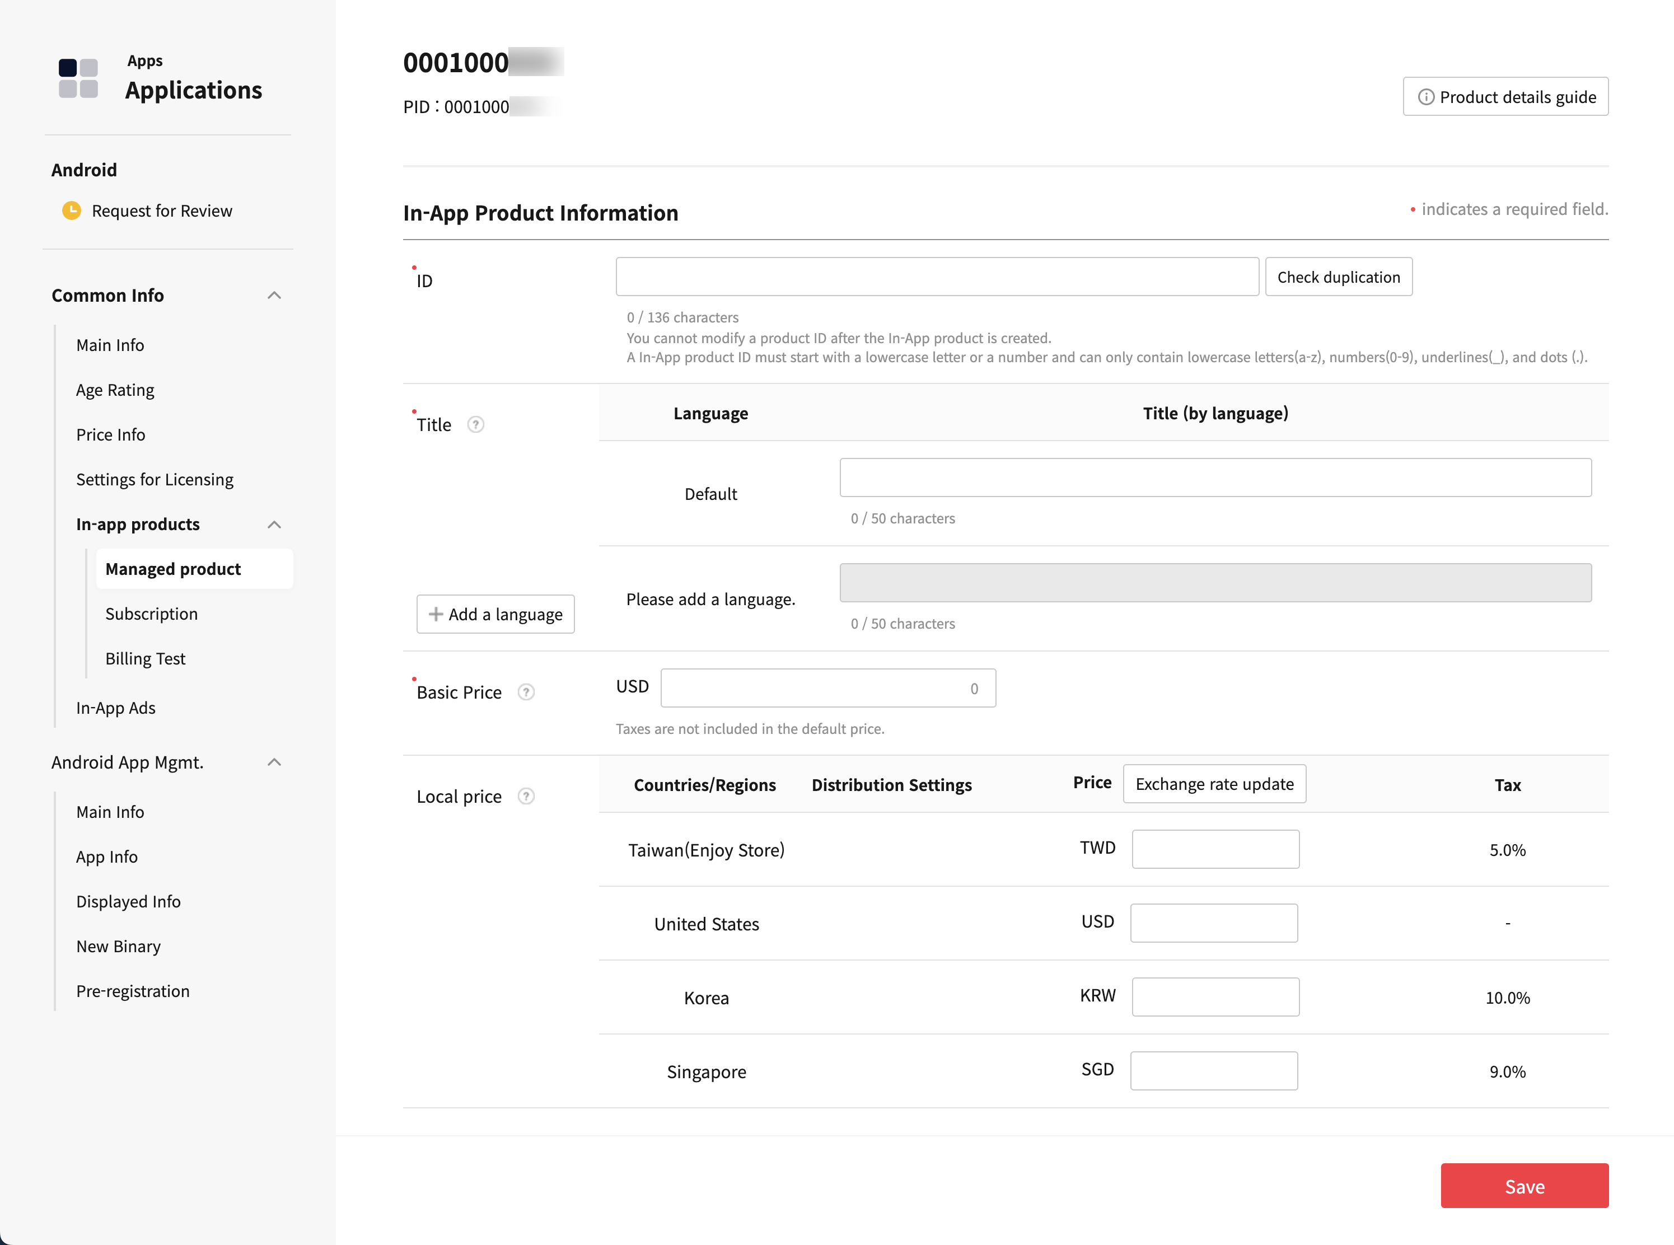Viewport: 1674px width, 1245px height.
Task: Click the Title help question mark icon
Action: pos(475,424)
